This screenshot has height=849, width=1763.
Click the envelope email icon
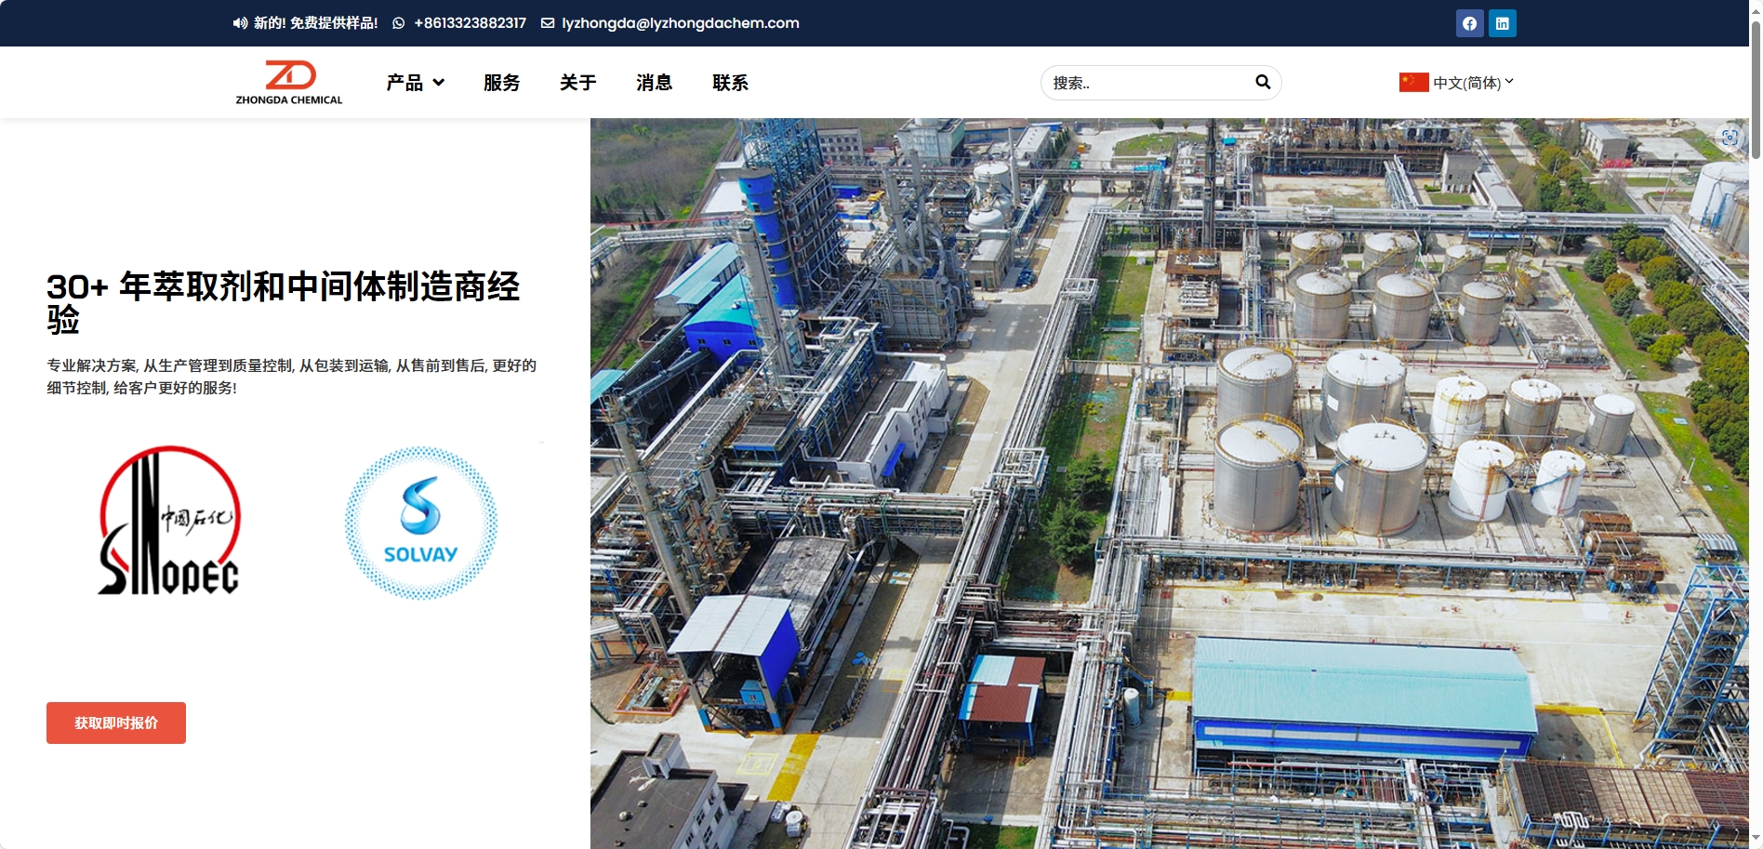click(548, 23)
